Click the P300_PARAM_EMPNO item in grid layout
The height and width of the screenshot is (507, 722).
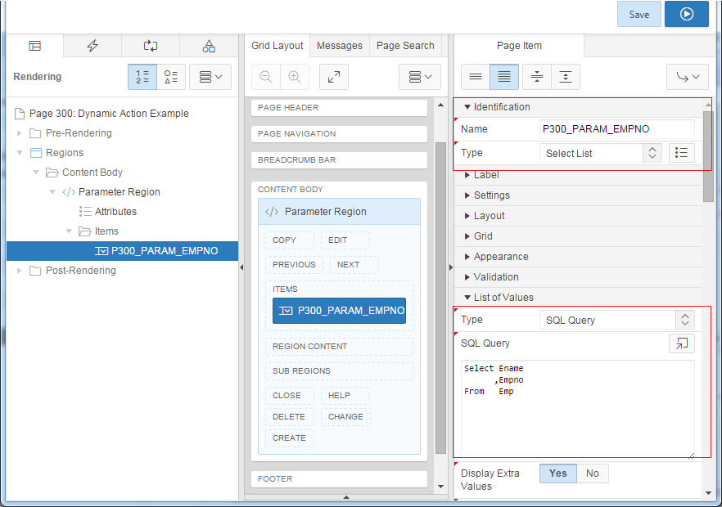340,311
